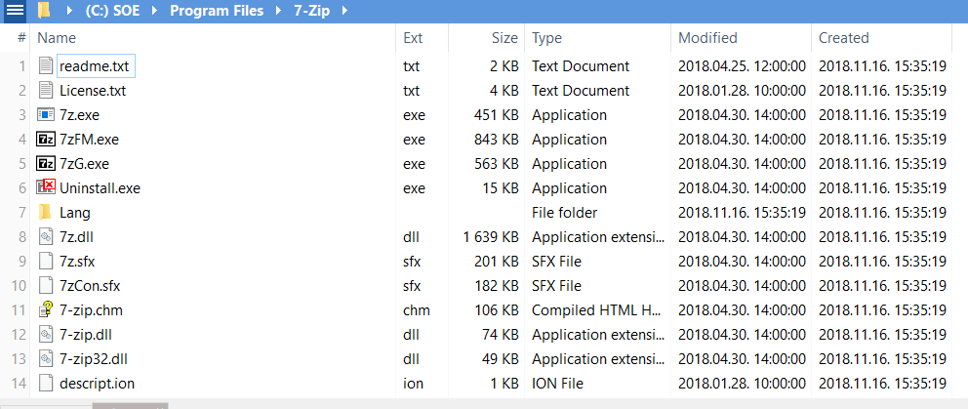This screenshot has width=968, height=409.
Task: Sort files by Name column header
Action: [57, 38]
